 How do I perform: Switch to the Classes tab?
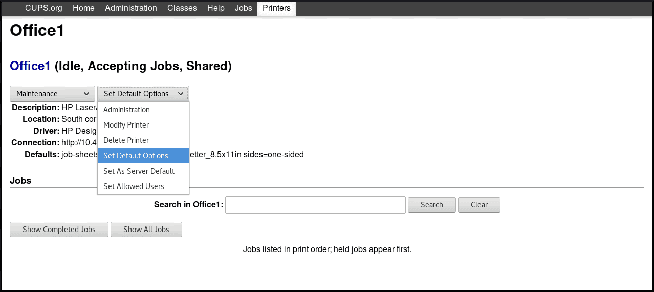point(182,8)
